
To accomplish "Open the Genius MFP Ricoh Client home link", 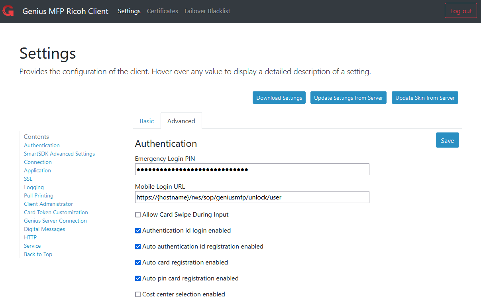I will (65, 11).
